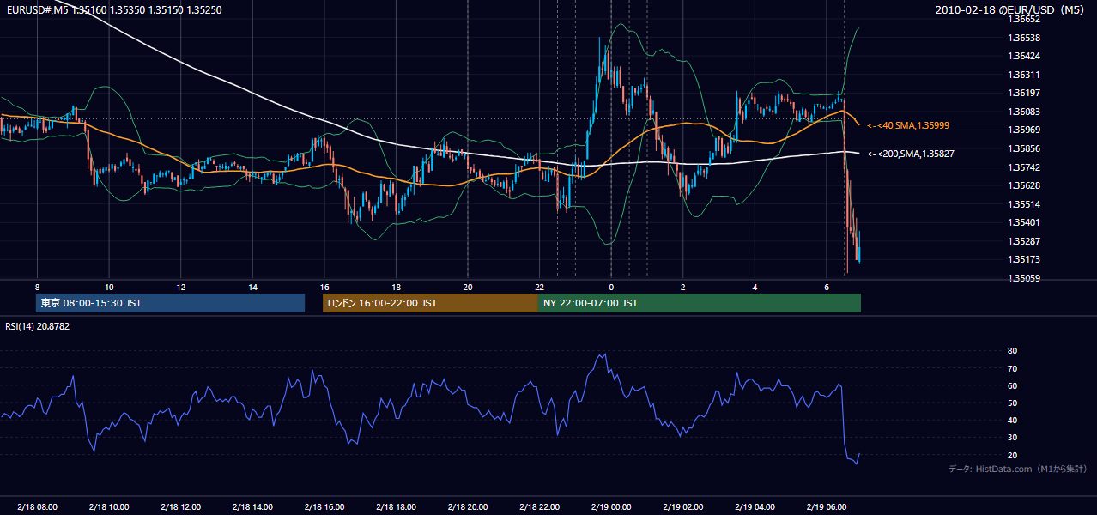Click the 2/18 10:00 bottom time label
1097x515 pixels.
[x=109, y=507]
